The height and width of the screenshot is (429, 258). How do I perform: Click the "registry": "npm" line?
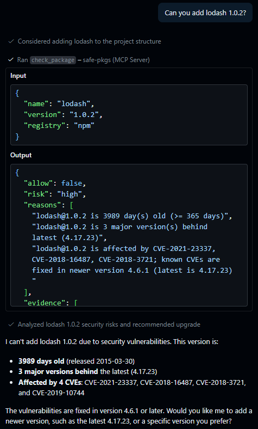click(59, 126)
